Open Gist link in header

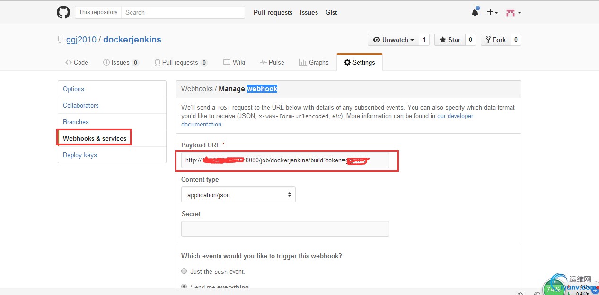tap(331, 12)
